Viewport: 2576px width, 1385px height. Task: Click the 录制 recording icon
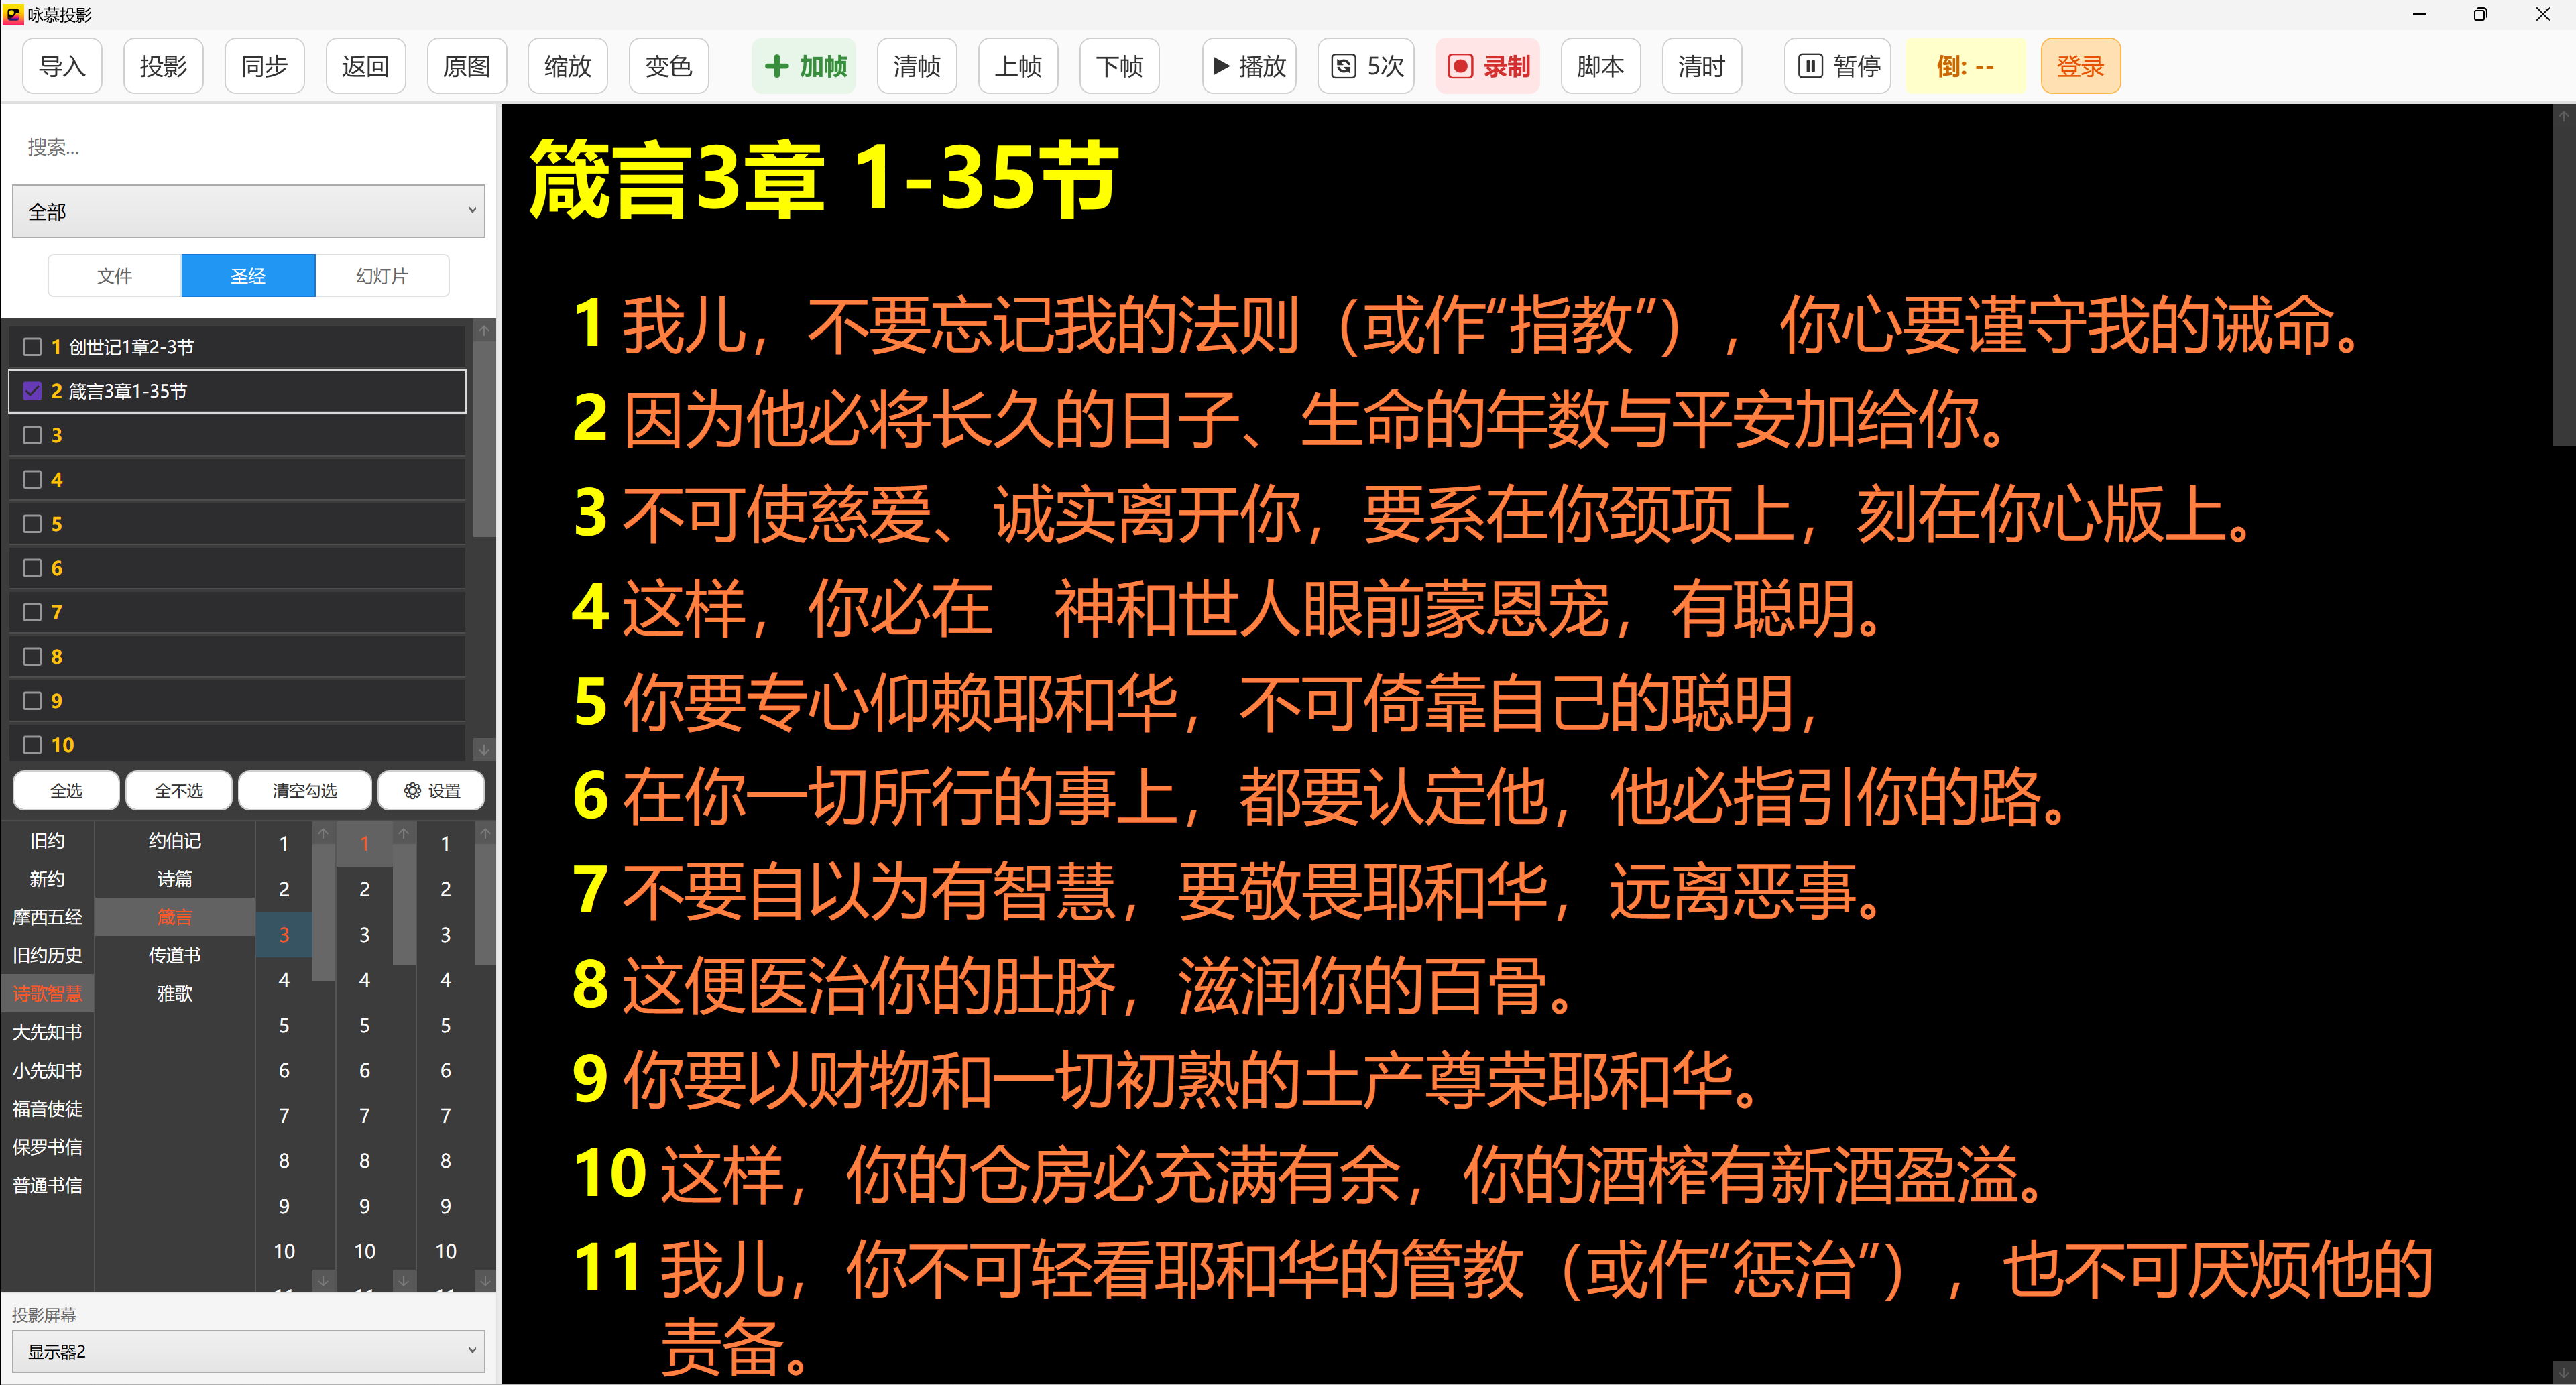click(1461, 66)
